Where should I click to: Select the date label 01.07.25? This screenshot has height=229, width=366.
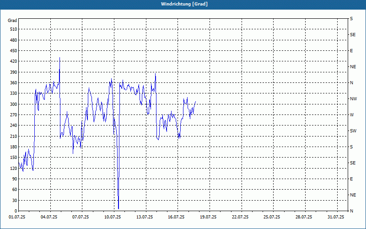pos(17,217)
